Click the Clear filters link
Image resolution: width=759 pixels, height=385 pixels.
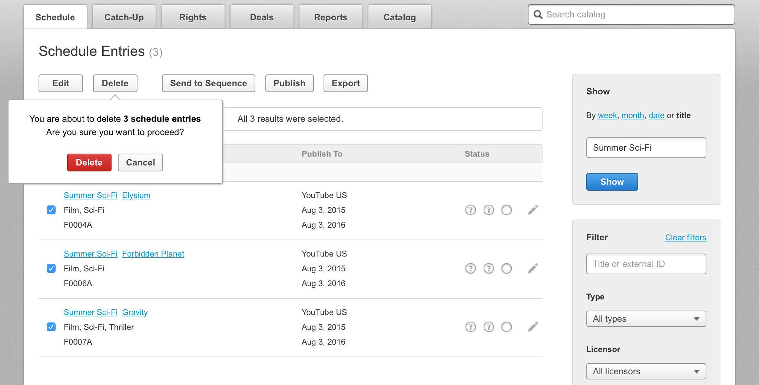pyautogui.click(x=685, y=237)
